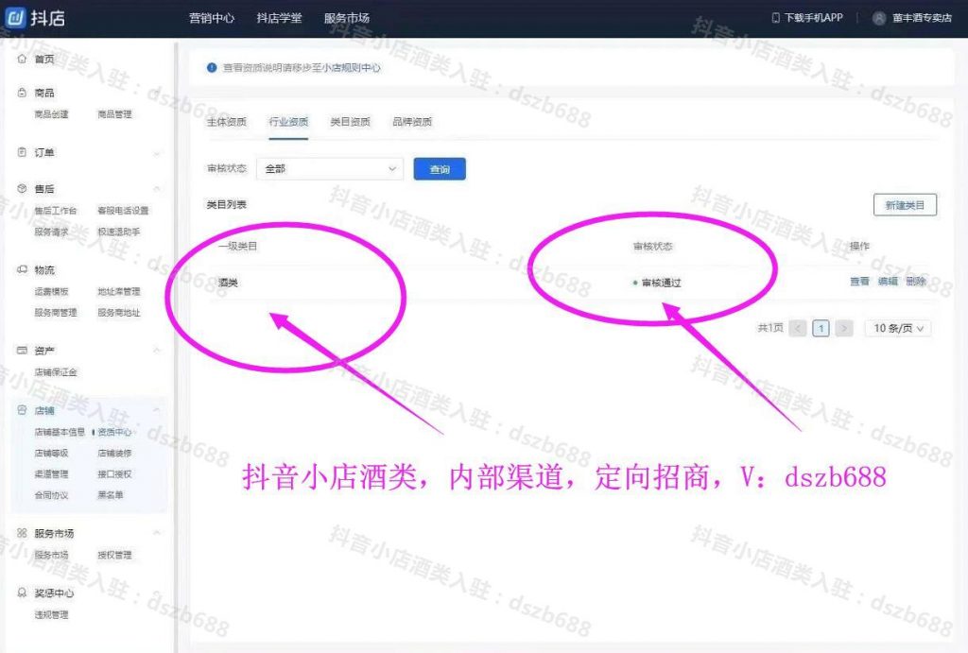Image resolution: width=968 pixels, height=653 pixels.
Task: Open 服务商管理 in sidebar
Action: (x=56, y=312)
